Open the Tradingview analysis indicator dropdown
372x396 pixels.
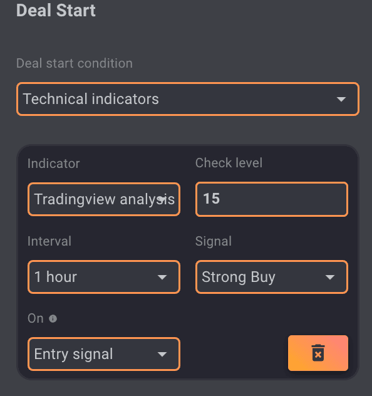tap(104, 199)
